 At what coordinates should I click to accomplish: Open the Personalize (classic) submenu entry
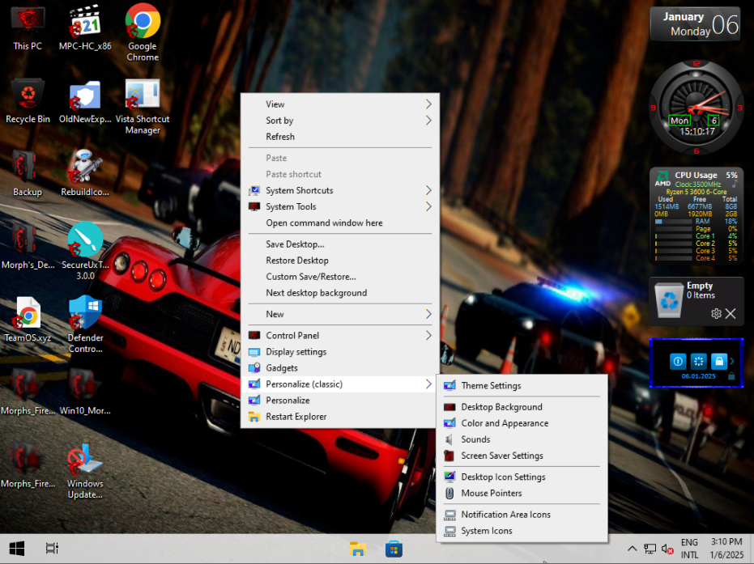click(x=340, y=384)
